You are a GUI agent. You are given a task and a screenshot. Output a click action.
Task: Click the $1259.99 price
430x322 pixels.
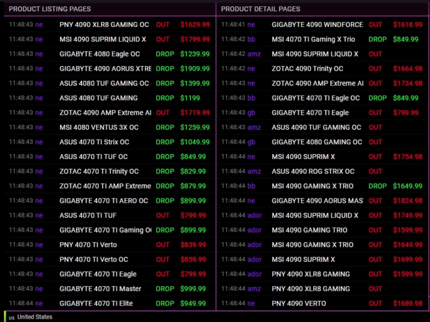(x=195, y=127)
